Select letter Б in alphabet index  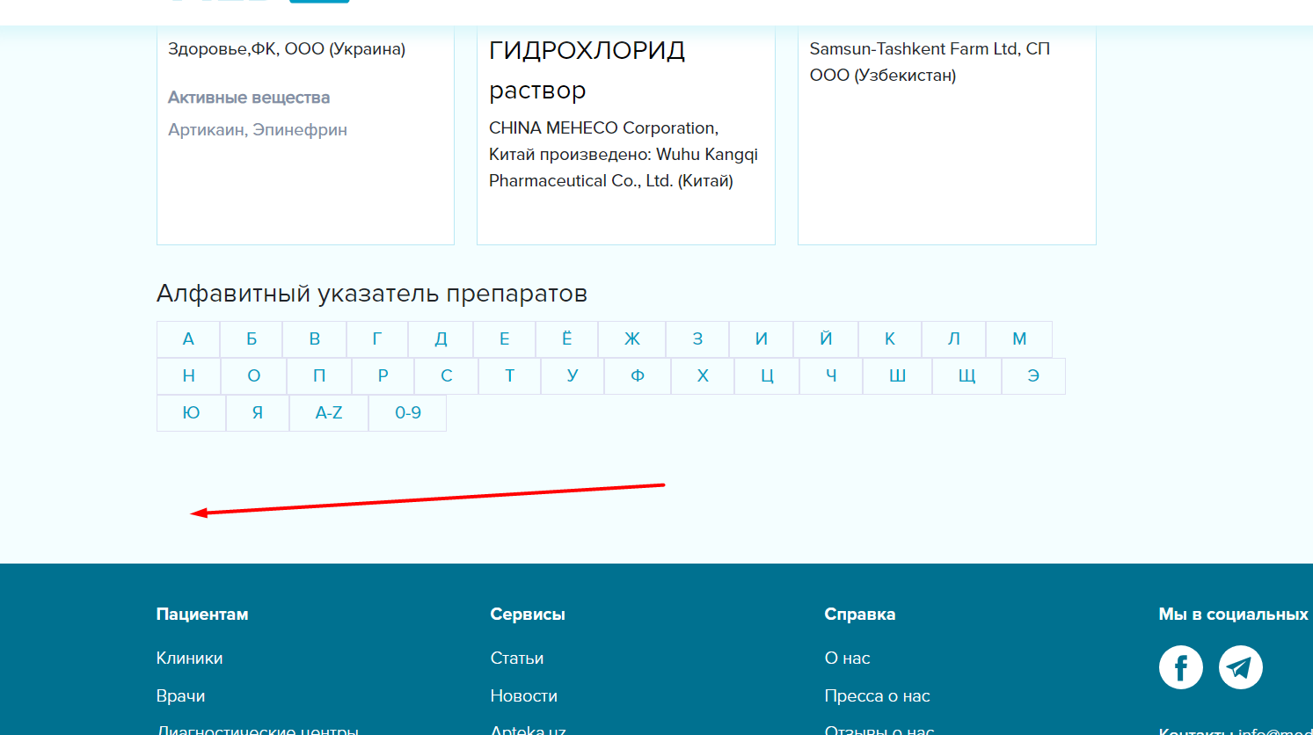(252, 339)
